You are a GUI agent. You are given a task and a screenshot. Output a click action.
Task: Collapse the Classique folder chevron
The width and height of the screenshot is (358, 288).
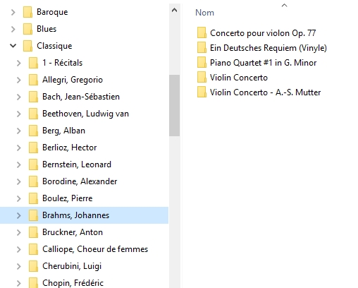(x=13, y=46)
